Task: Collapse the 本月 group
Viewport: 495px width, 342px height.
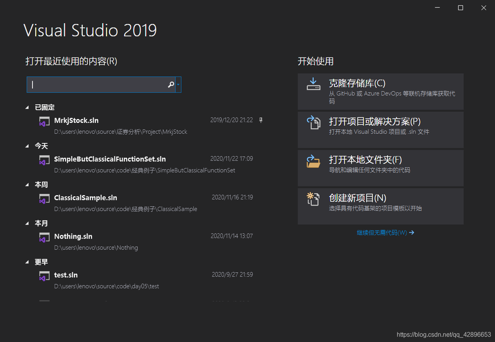Action: (27, 223)
